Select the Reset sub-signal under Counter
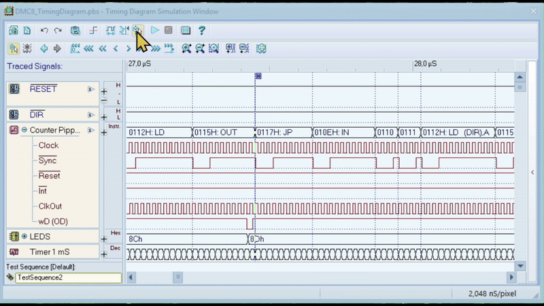 point(49,176)
